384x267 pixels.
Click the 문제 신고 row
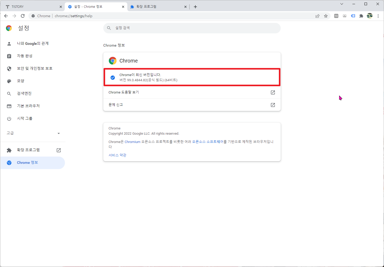(x=192, y=105)
